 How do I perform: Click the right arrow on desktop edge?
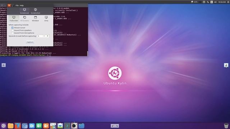(x=226, y=65)
